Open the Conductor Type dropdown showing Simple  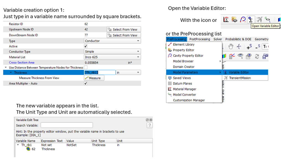[112, 51]
